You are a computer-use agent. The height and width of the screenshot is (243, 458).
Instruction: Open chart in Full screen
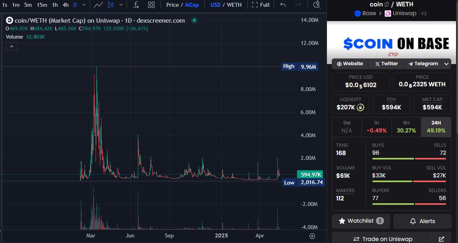click(261, 5)
